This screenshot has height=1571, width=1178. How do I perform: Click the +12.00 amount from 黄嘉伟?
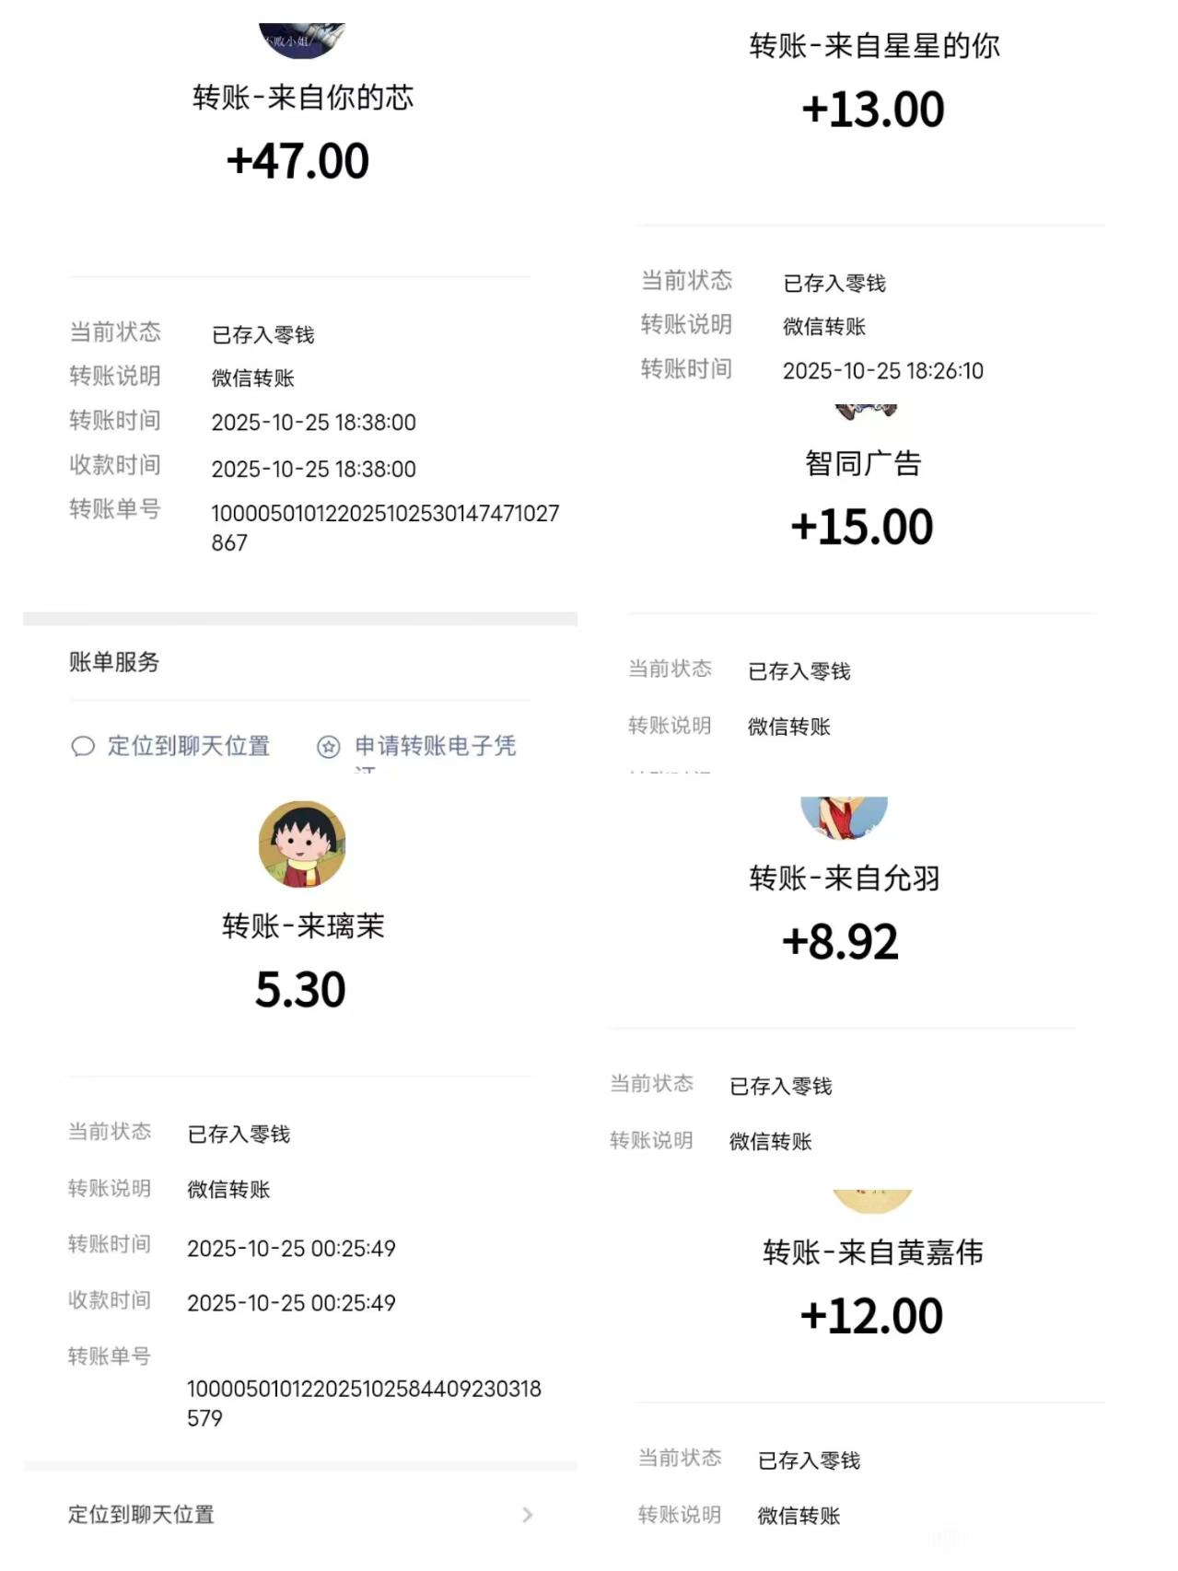pyautogui.click(x=871, y=1316)
